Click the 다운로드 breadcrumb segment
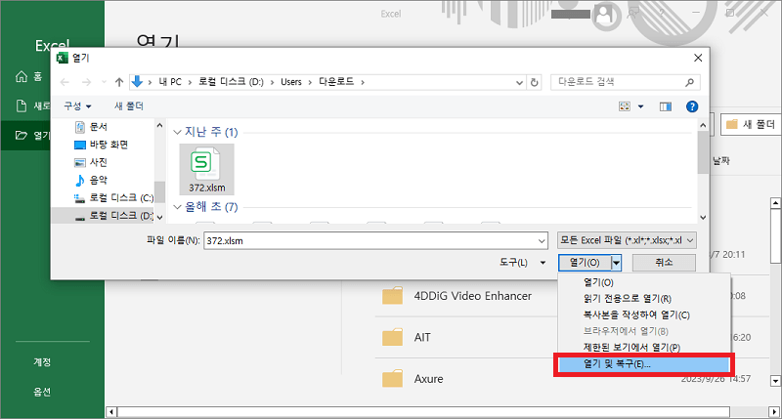Screen dimensions: 782x419 click(336, 82)
